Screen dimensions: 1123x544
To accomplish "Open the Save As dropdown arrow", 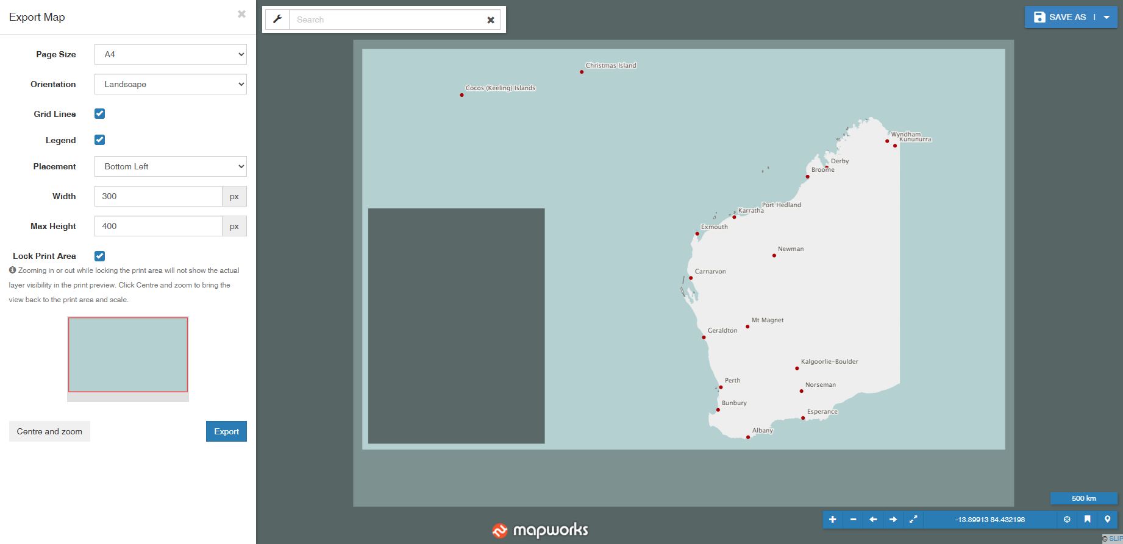I will [x=1107, y=17].
